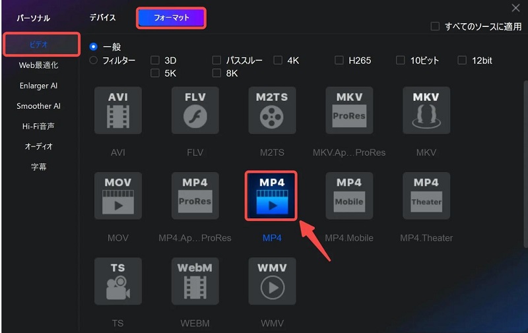
Task: Click the M2TS text label
Action: 272,153
